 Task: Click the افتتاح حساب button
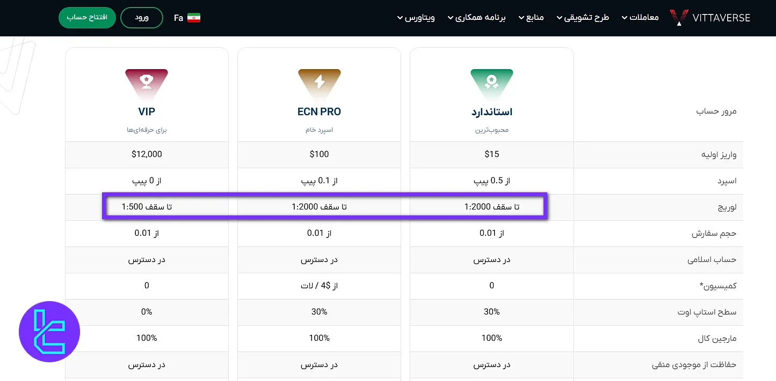(87, 17)
